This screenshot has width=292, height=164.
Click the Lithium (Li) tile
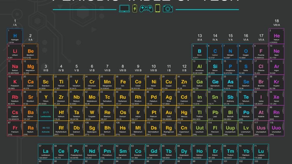(15, 52)
